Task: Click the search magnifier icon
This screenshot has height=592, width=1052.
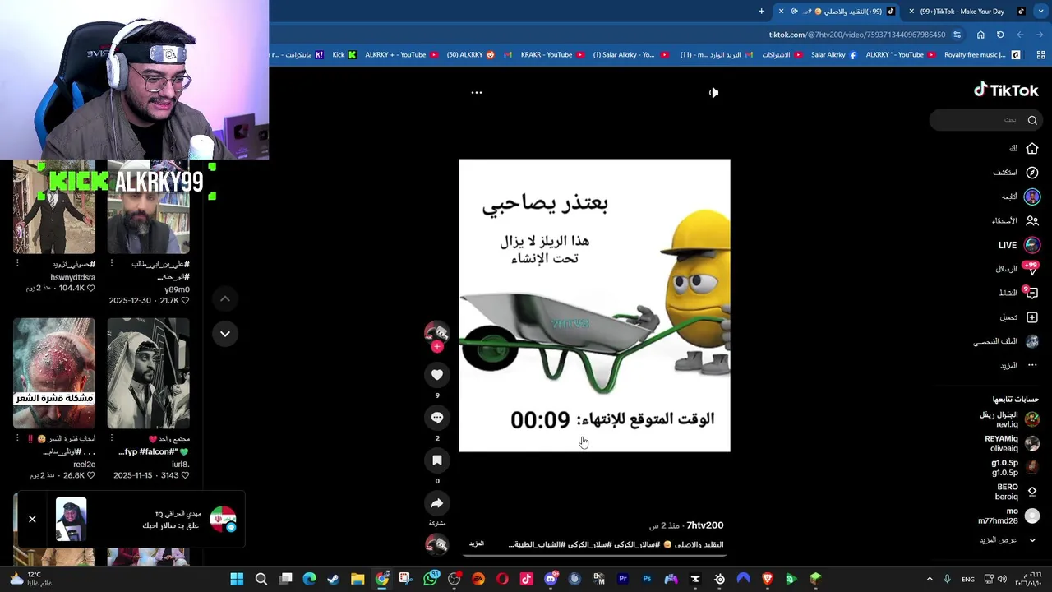Action: [1032, 120]
